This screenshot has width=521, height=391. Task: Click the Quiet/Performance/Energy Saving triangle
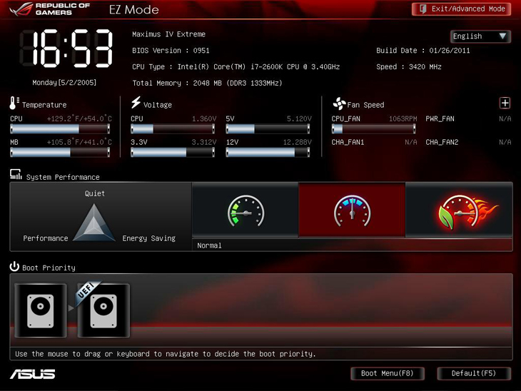(x=94, y=223)
